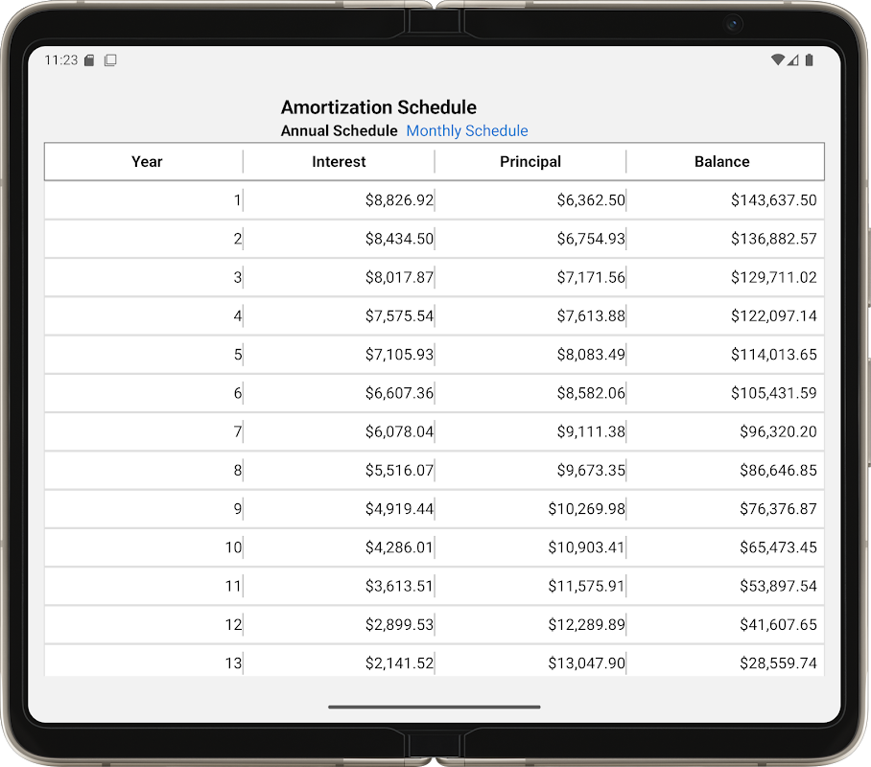871x767 pixels.
Task: Select interest value $4,919.44
Action: (x=399, y=509)
